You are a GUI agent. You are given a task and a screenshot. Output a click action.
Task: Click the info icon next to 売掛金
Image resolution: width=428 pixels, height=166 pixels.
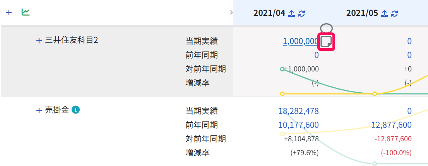(75, 110)
